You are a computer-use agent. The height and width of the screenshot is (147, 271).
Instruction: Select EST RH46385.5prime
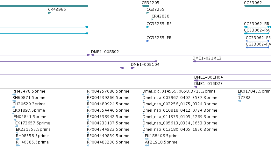[x=32, y=143]
